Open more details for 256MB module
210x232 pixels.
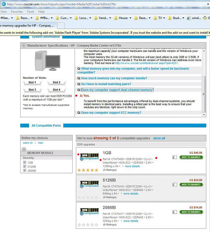pos(131,221)
